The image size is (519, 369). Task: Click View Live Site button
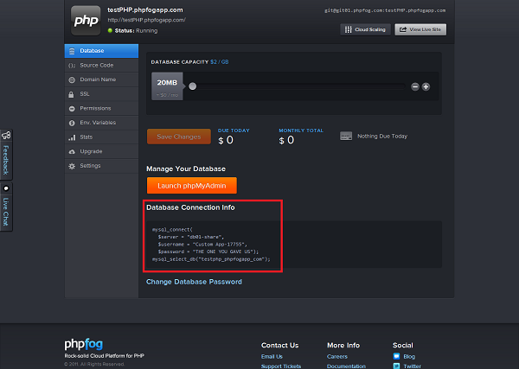[420, 29]
